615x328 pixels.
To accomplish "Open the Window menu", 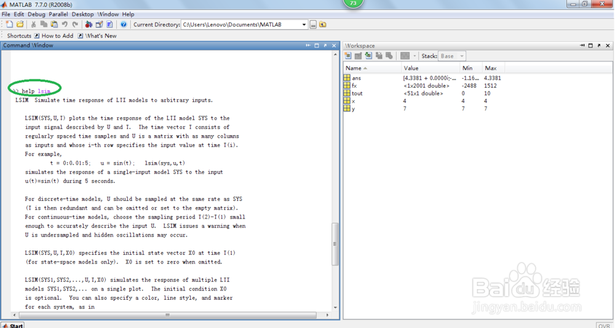I will pos(108,14).
